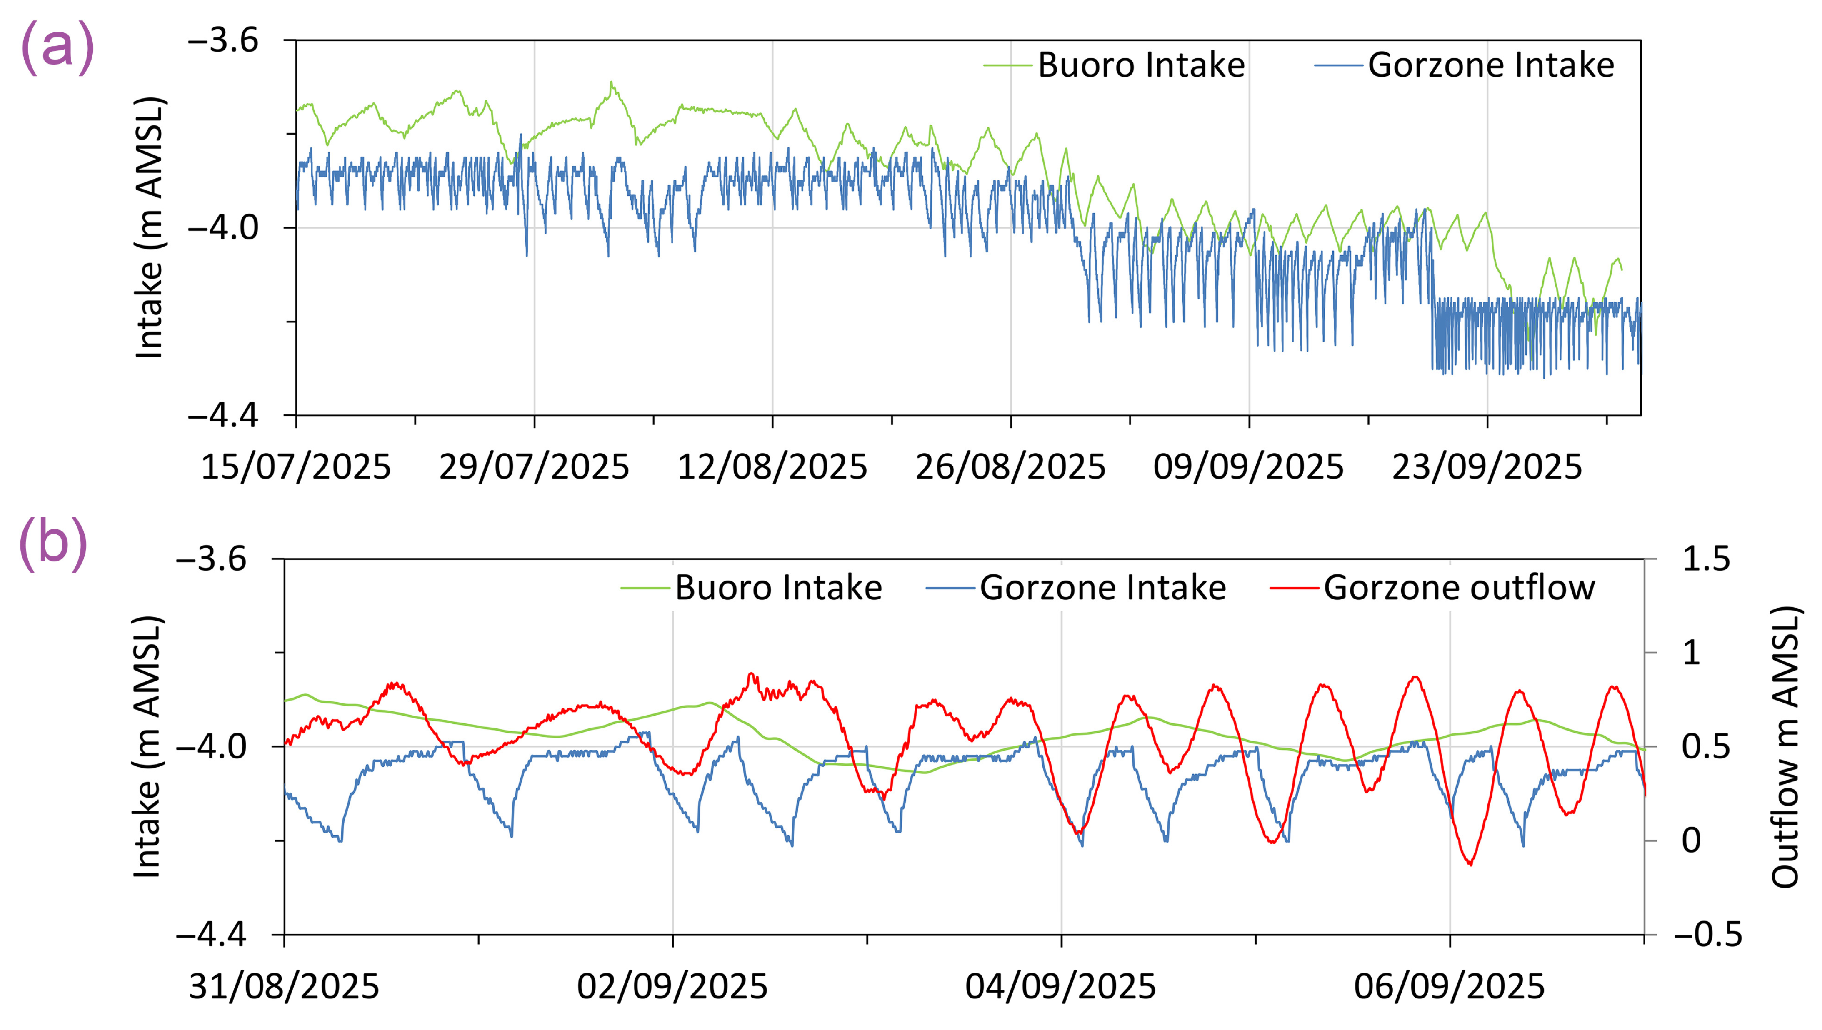Click the 15/07/2025 date axis label
This screenshot has width=1822, height=1030.
[296, 468]
